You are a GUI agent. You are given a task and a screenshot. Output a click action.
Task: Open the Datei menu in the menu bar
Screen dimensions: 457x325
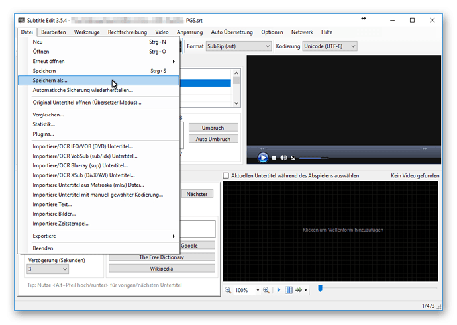pyautogui.click(x=26, y=32)
